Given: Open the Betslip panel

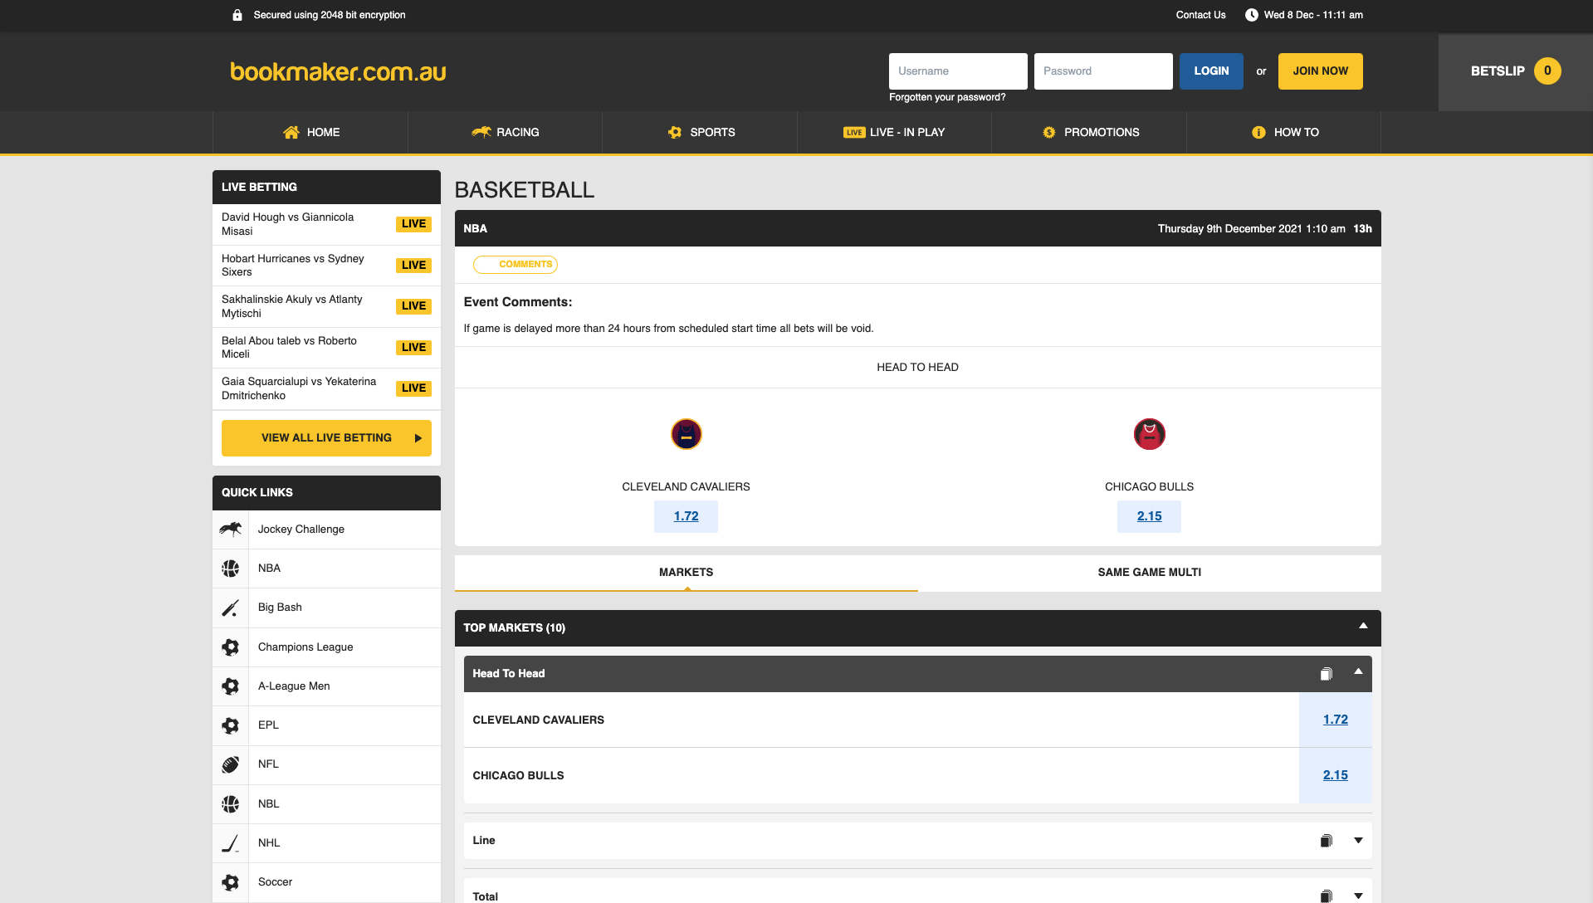Looking at the screenshot, I should point(1515,71).
